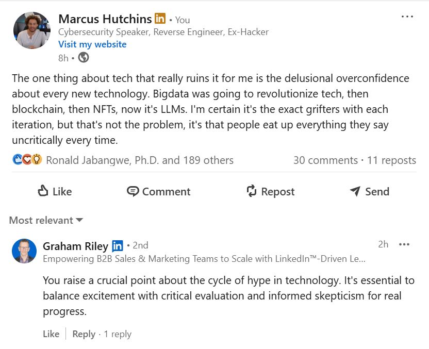Open Graham Riley's profile picture
The width and height of the screenshot is (429, 349).
click(24, 251)
